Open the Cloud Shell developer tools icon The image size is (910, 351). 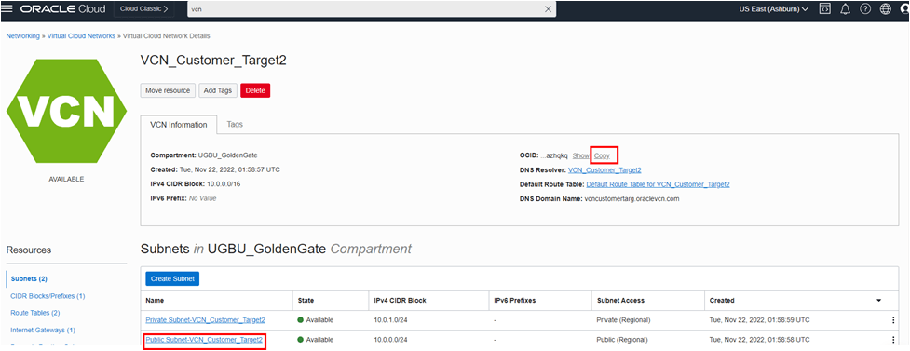(824, 9)
